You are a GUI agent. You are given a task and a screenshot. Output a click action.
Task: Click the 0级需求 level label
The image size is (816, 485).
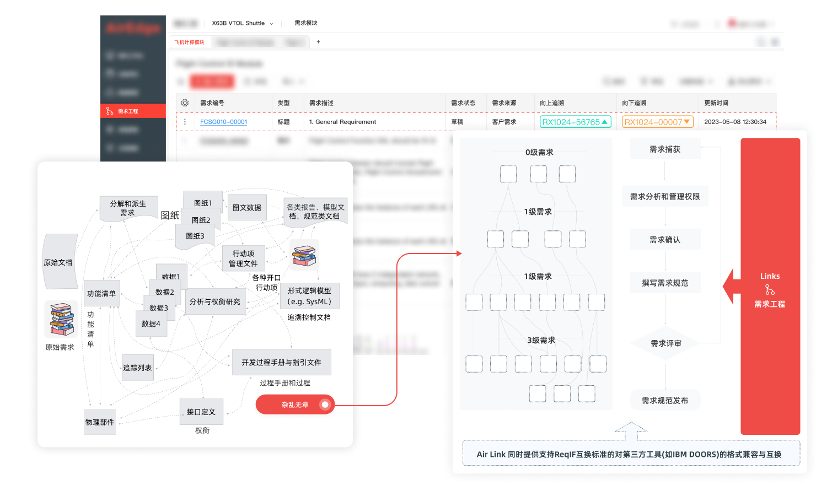click(539, 152)
